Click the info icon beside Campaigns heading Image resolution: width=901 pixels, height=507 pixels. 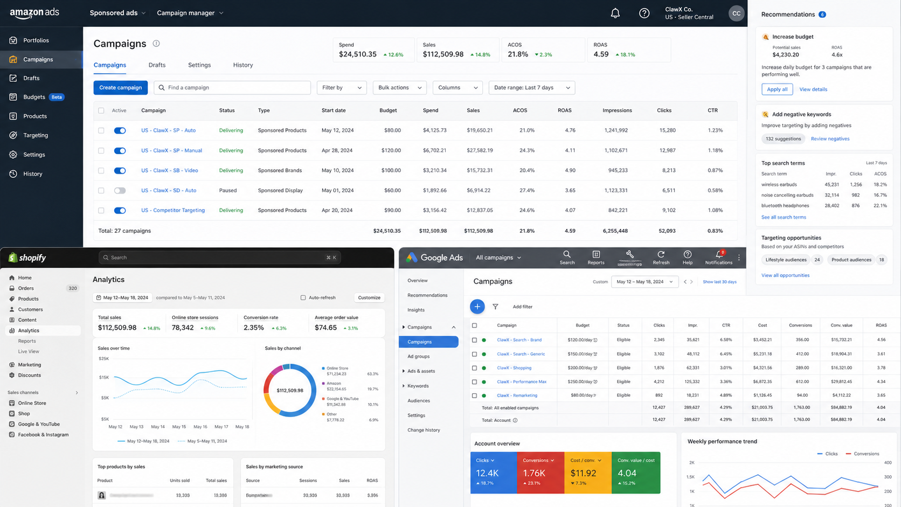tap(156, 43)
